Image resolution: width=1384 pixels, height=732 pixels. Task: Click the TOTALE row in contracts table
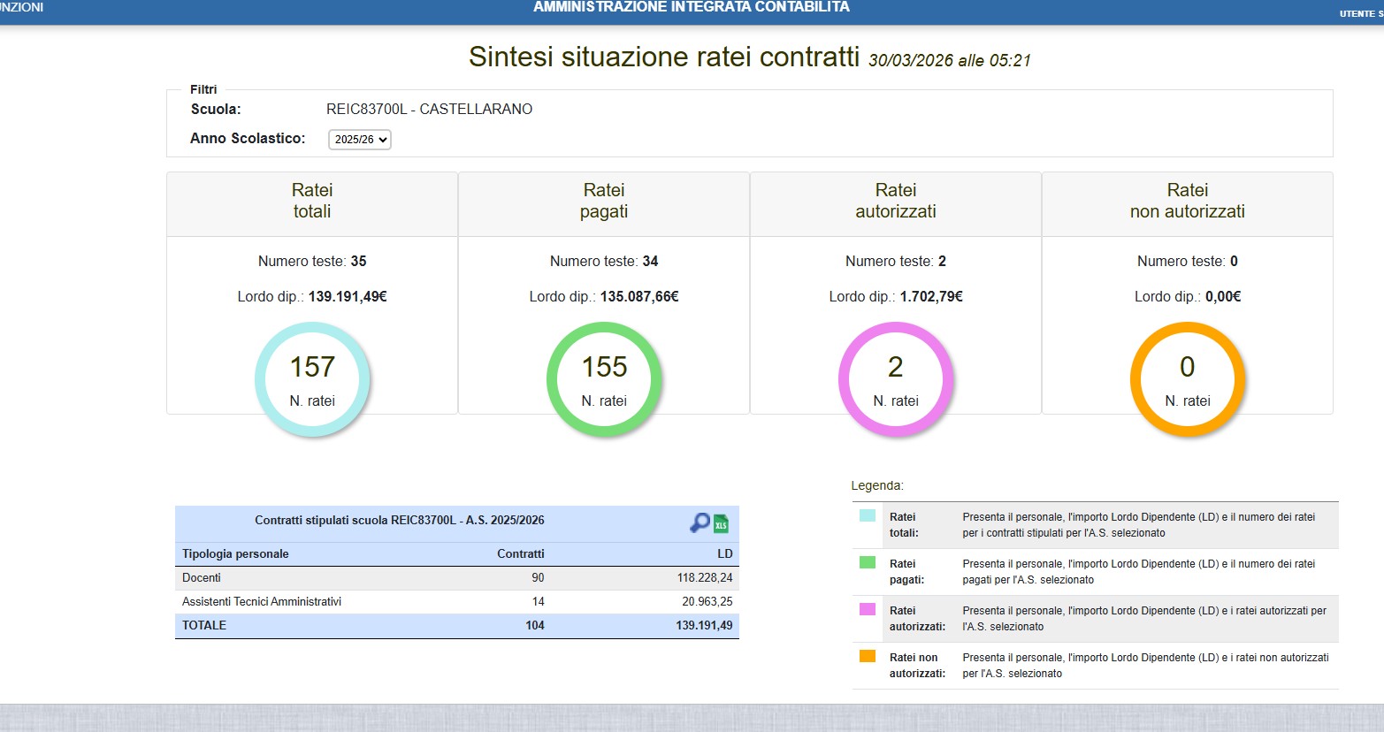(x=456, y=626)
